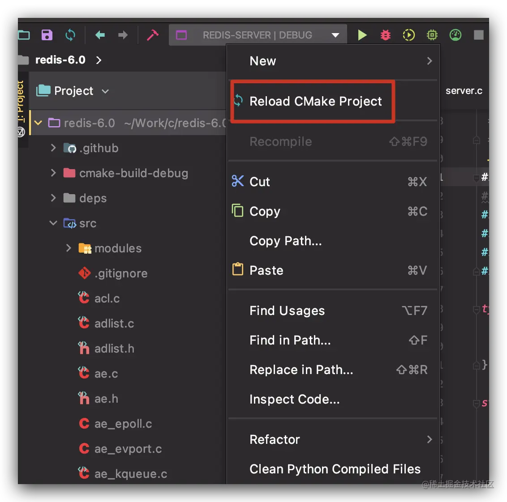Choose Inspect Code...
This screenshot has height=502, width=507.
(x=333, y=399)
